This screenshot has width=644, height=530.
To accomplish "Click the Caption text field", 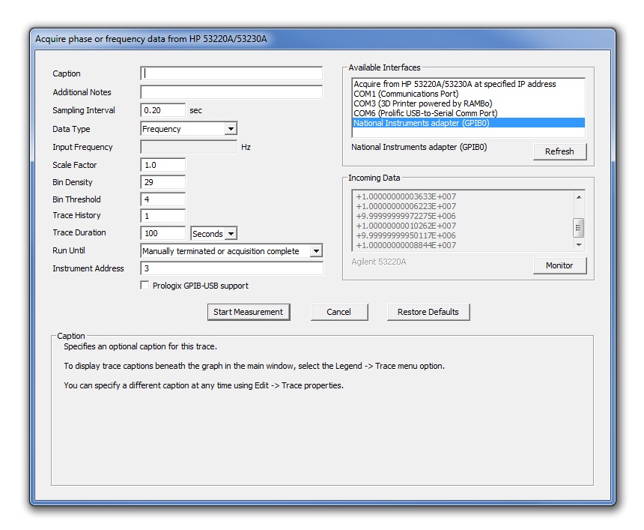I will pyautogui.click(x=231, y=73).
